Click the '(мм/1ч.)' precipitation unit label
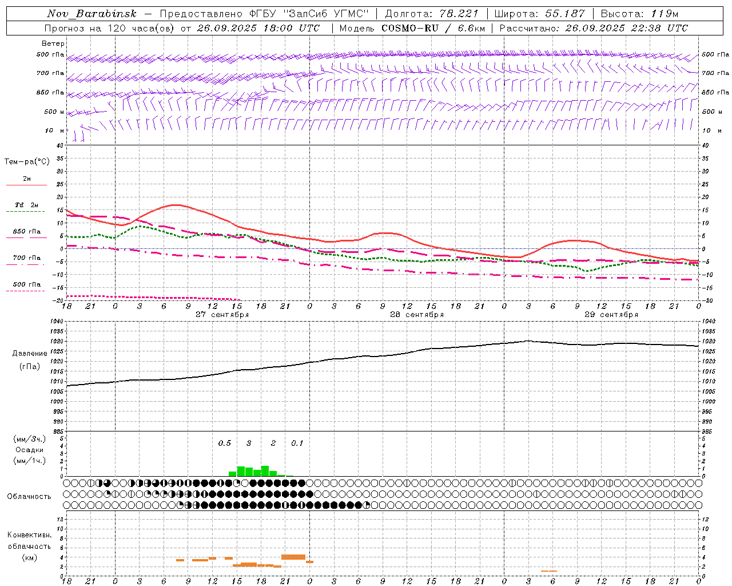The width and height of the screenshot is (732, 586). coord(29,461)
